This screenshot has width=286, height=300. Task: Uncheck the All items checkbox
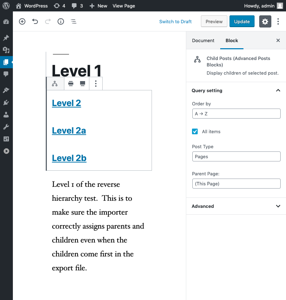pos(195,131)
